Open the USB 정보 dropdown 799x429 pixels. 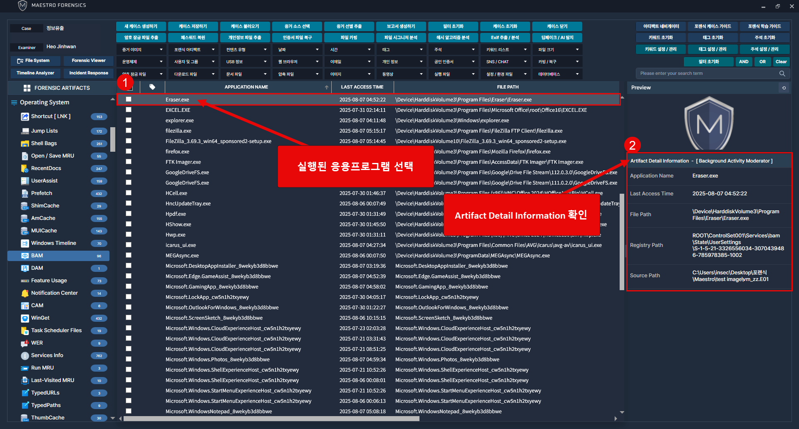click(x=245, y=62)
